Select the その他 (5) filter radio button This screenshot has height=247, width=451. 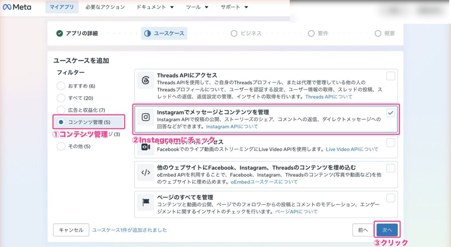point(61,146)
